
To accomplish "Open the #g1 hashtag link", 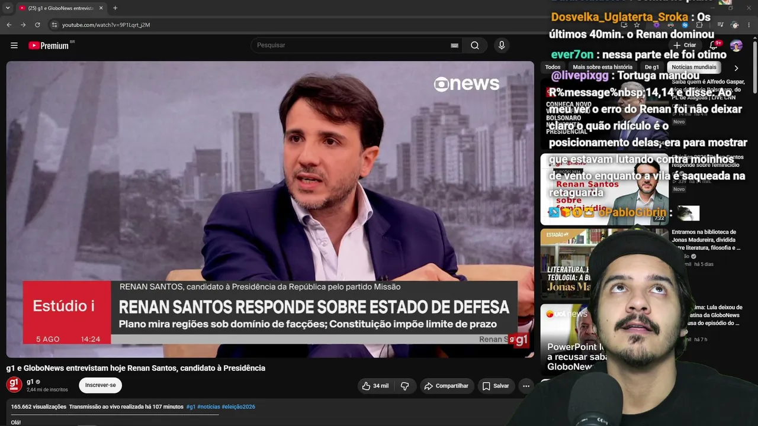I will pyautogui.click(x=191, y=407).
